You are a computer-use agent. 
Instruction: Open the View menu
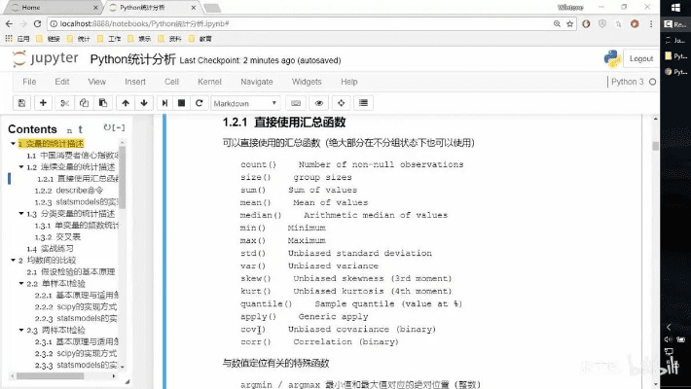97,82
